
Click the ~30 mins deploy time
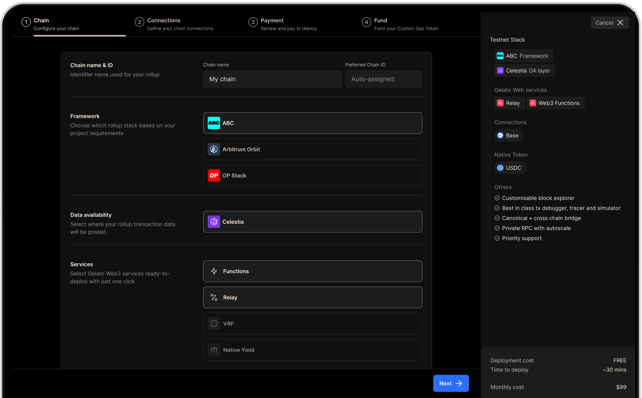click(614, 370)
